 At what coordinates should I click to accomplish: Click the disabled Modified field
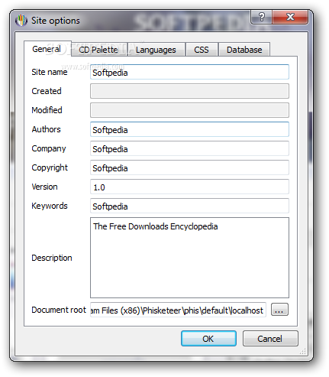(x=189, y=110)
